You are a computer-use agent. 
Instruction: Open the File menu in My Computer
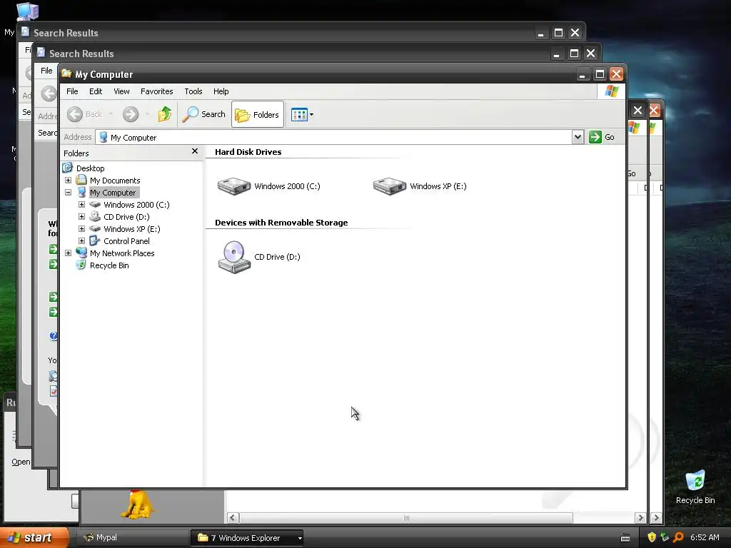point(72,91)
